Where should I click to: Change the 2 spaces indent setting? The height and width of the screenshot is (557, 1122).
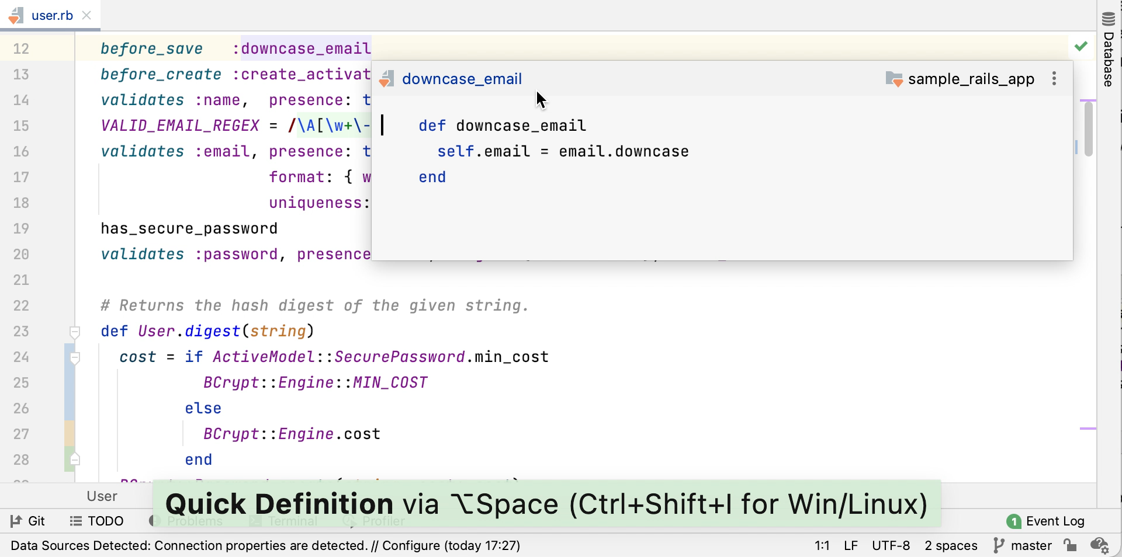point(951,546)
